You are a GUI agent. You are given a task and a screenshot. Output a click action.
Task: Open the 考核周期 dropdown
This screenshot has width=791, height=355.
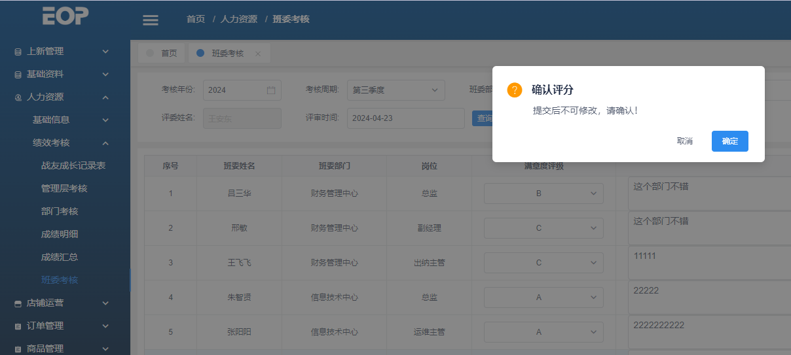[x=395, y=90]
